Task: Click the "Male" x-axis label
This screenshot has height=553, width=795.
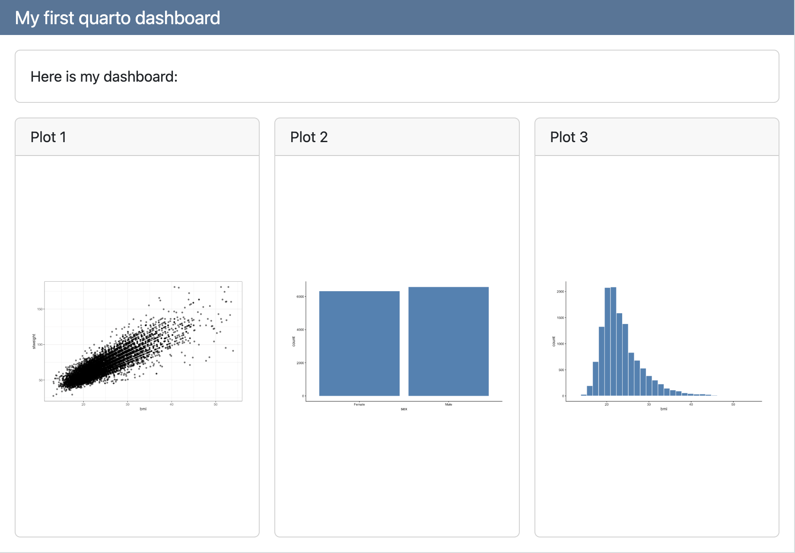Action: click(448, 405)
